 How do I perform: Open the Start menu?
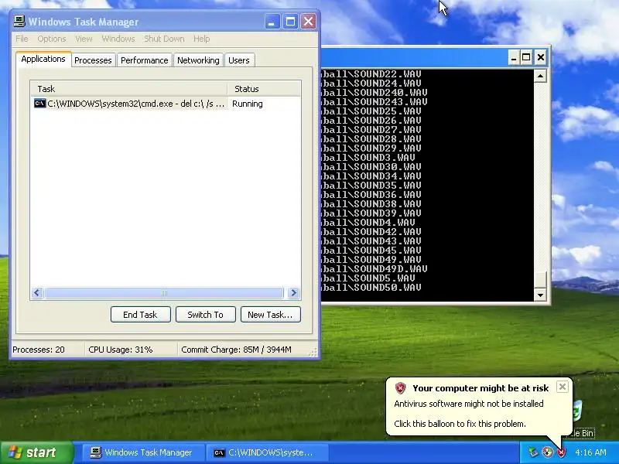37,452
